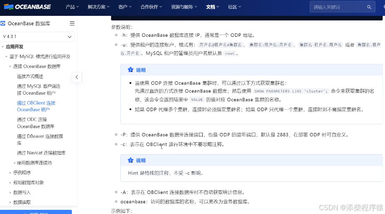Open the V 4.3.1 version dropdown
385x214 pixels.
point(37,37)
